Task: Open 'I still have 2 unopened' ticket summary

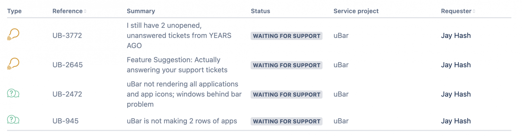Action: [179, 35]
